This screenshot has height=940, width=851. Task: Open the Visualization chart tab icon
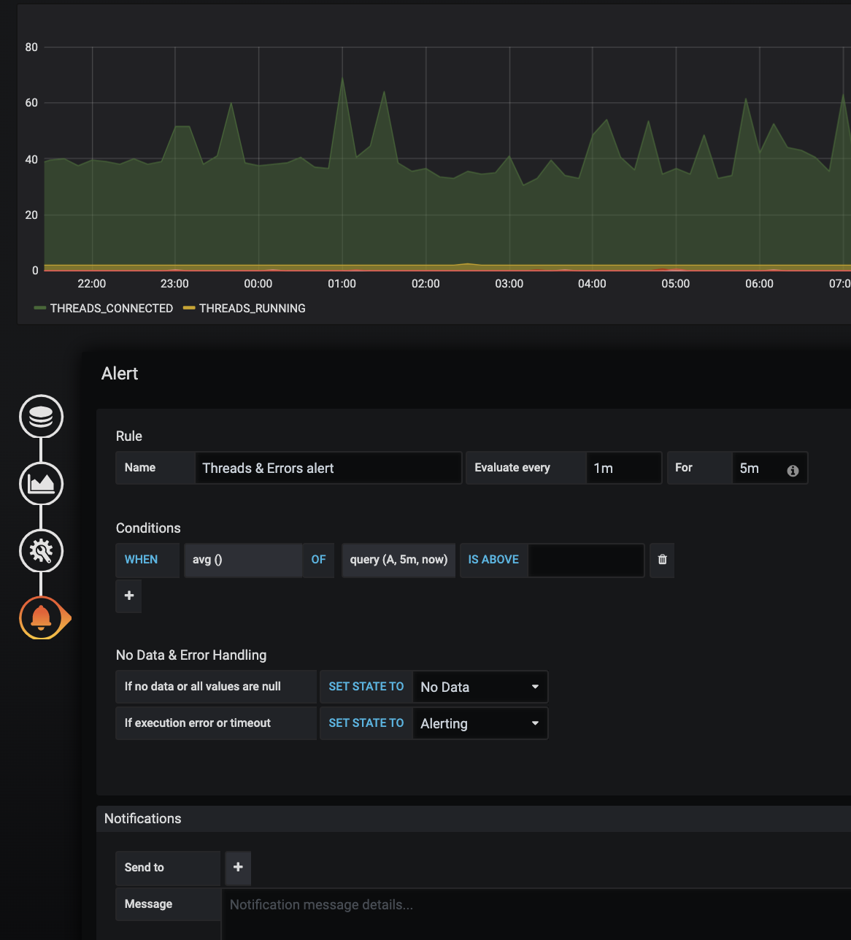point(41,484)
